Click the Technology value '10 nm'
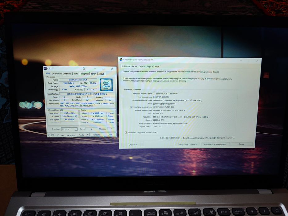288x216 pixels. (x=64, y=89)
